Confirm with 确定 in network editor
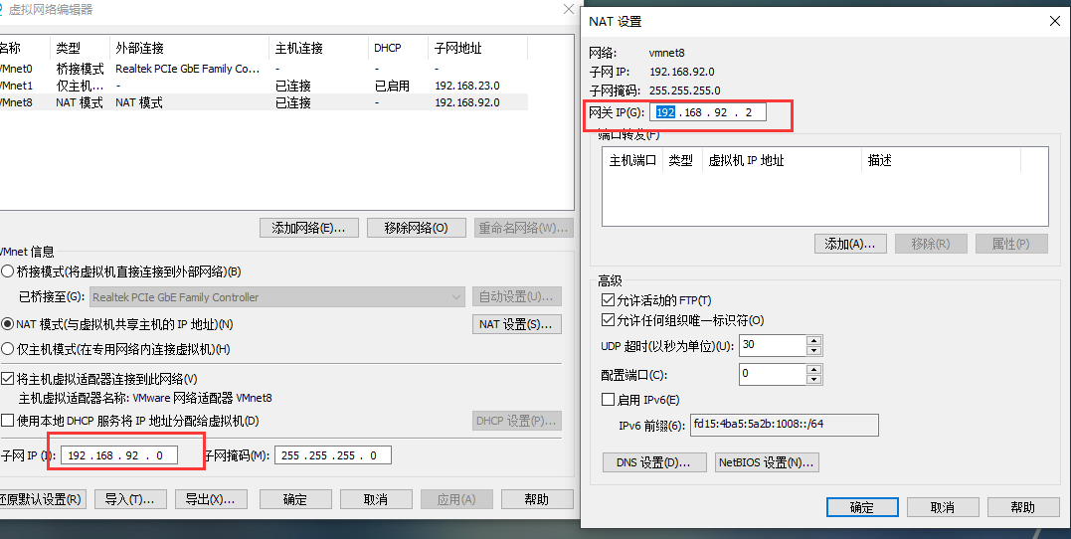 click(295, 499)
